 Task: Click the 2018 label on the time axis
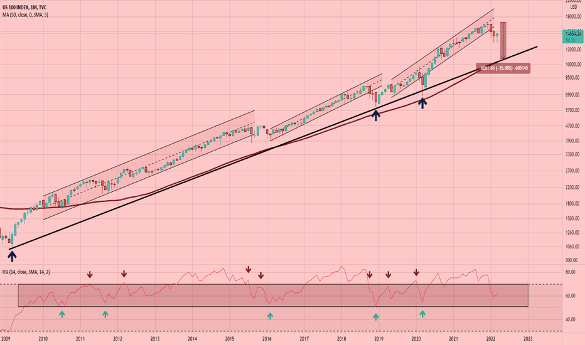341,338
